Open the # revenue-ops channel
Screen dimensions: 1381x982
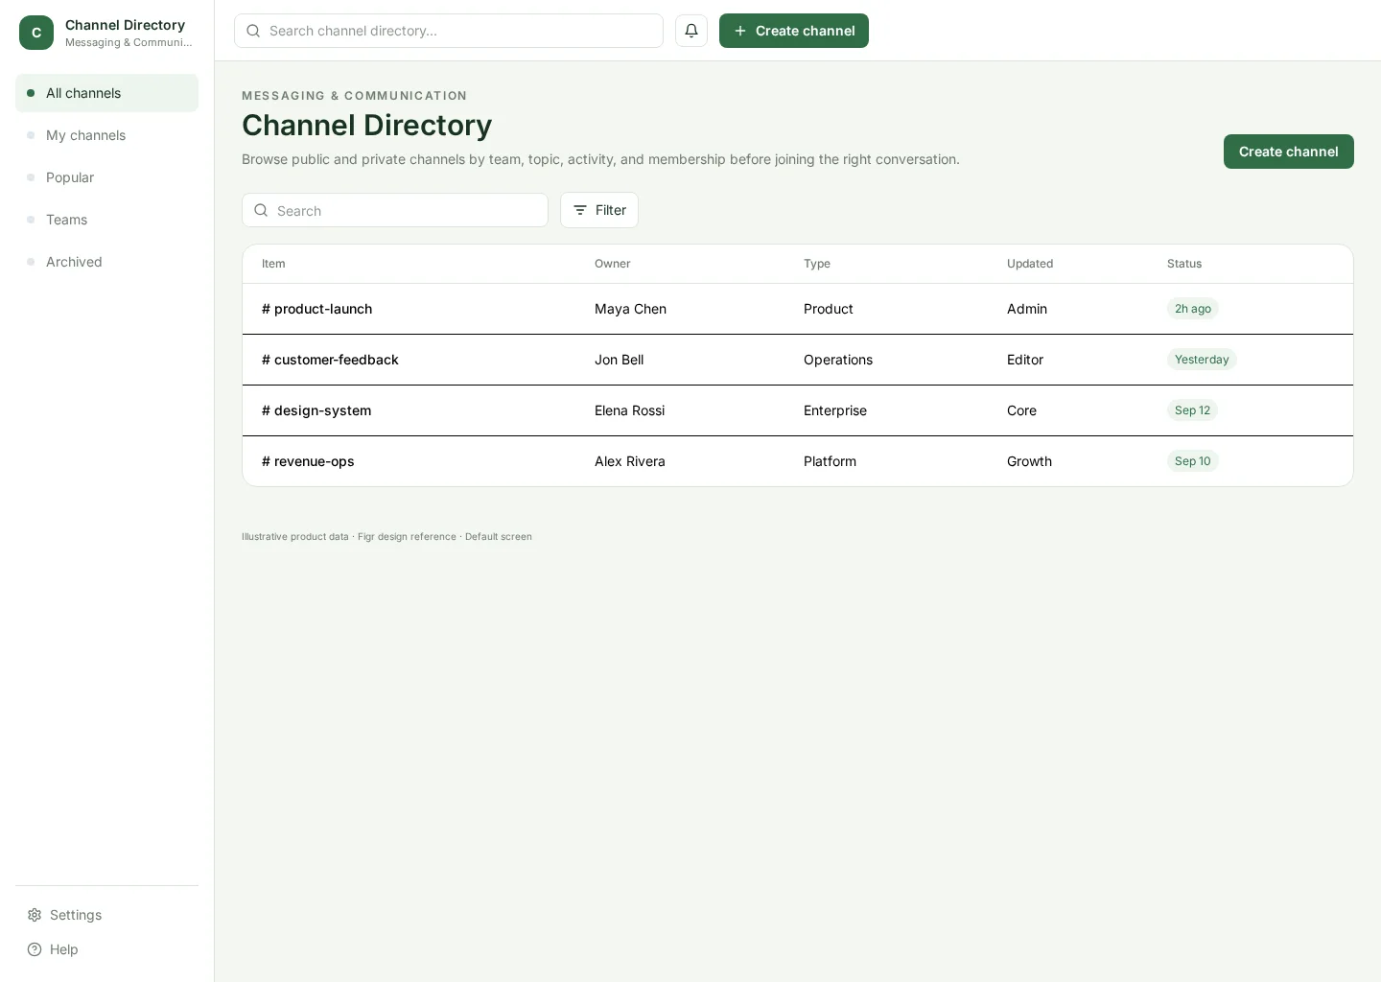[x=308, y=461]
